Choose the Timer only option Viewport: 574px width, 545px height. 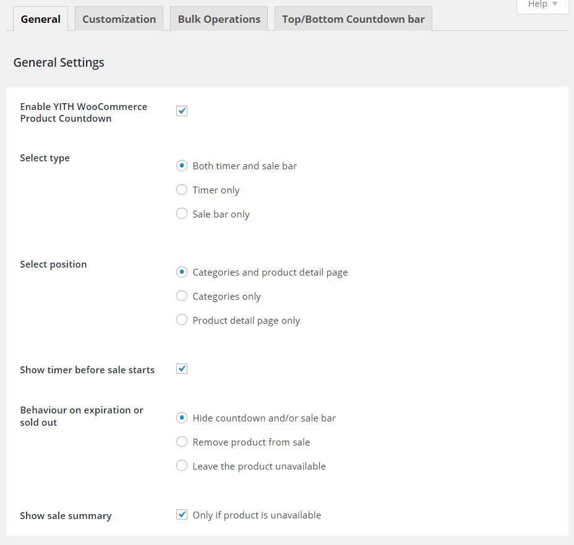tap(182, 190)
